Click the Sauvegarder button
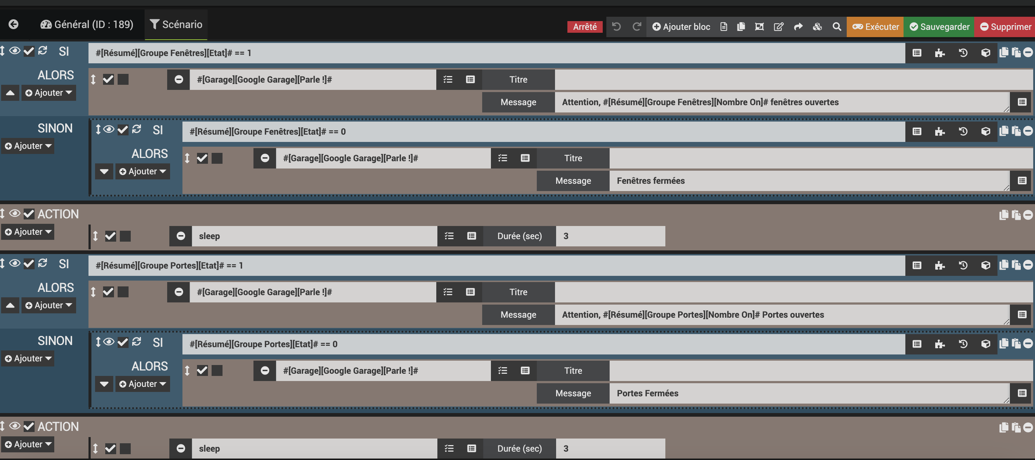 (x=939, y=27)
